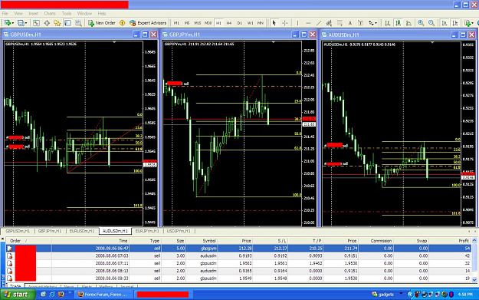This screenshot has height=300, width=479.
Task: Select the Crosshair tool
Action: (284, 23)
